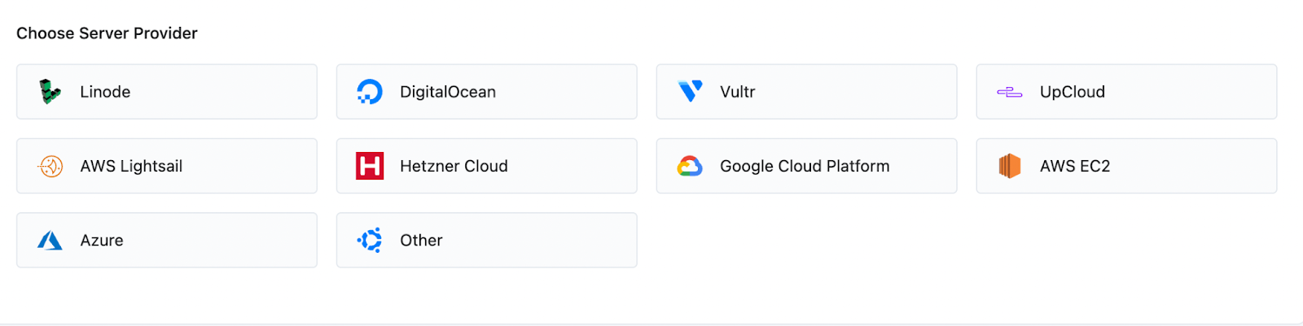This screenshot has width=1303, height=326.
Task: Click the Linode logo icon
Action: pyautogui.click(x=50, y=92)
